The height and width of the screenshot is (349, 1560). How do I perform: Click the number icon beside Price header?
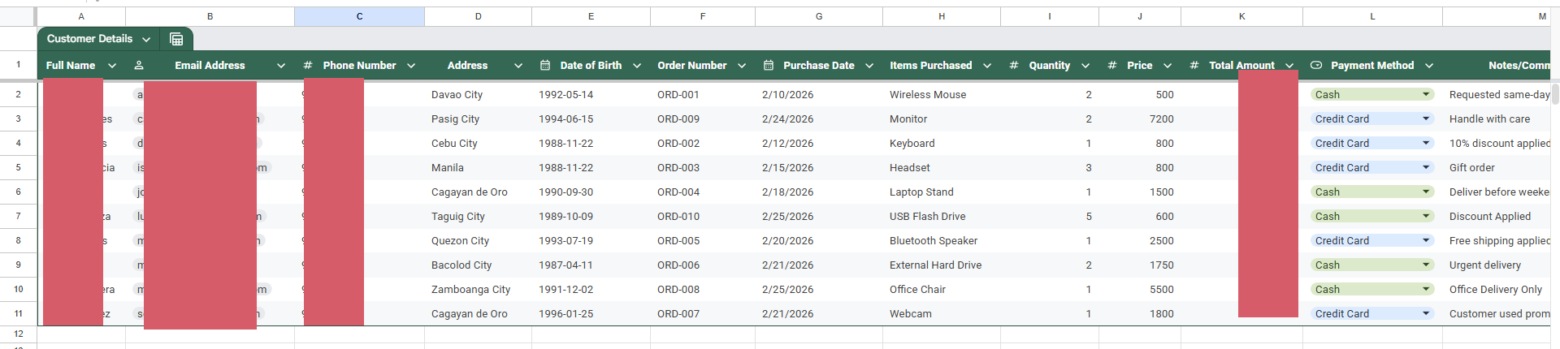[x=1112, y=66]
